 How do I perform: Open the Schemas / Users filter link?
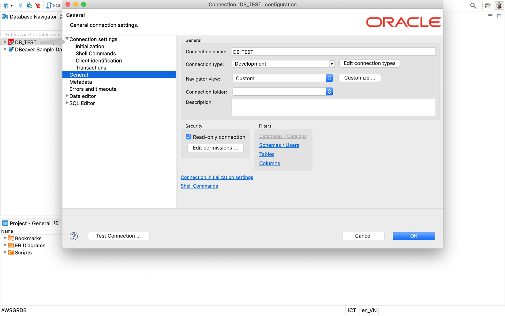coord(279,145)
